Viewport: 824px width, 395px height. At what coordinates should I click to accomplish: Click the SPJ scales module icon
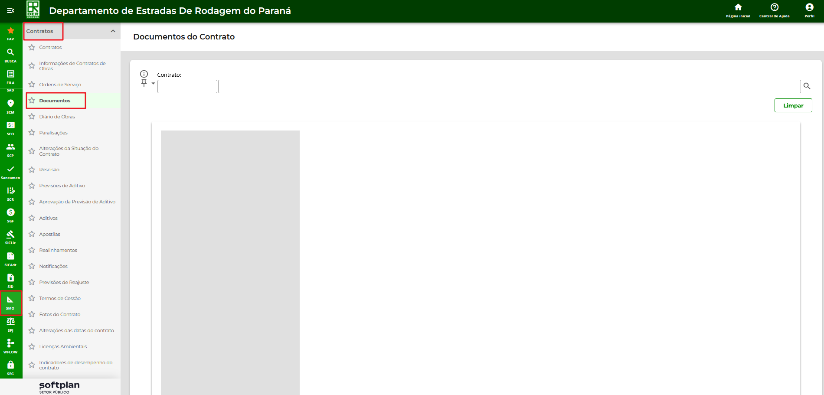[x=10, y=324]
